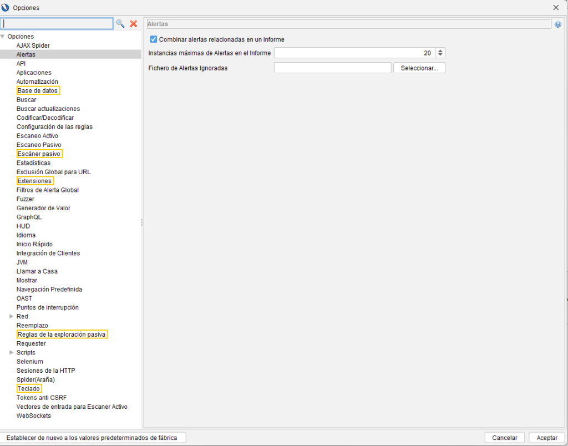This screenshot has width=568, height=446.
Task: Click the Cancelar button
Action: pos(504,438)
